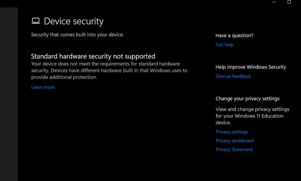Click the 'Security that comes built into your device' subtitle

point(78,35)
